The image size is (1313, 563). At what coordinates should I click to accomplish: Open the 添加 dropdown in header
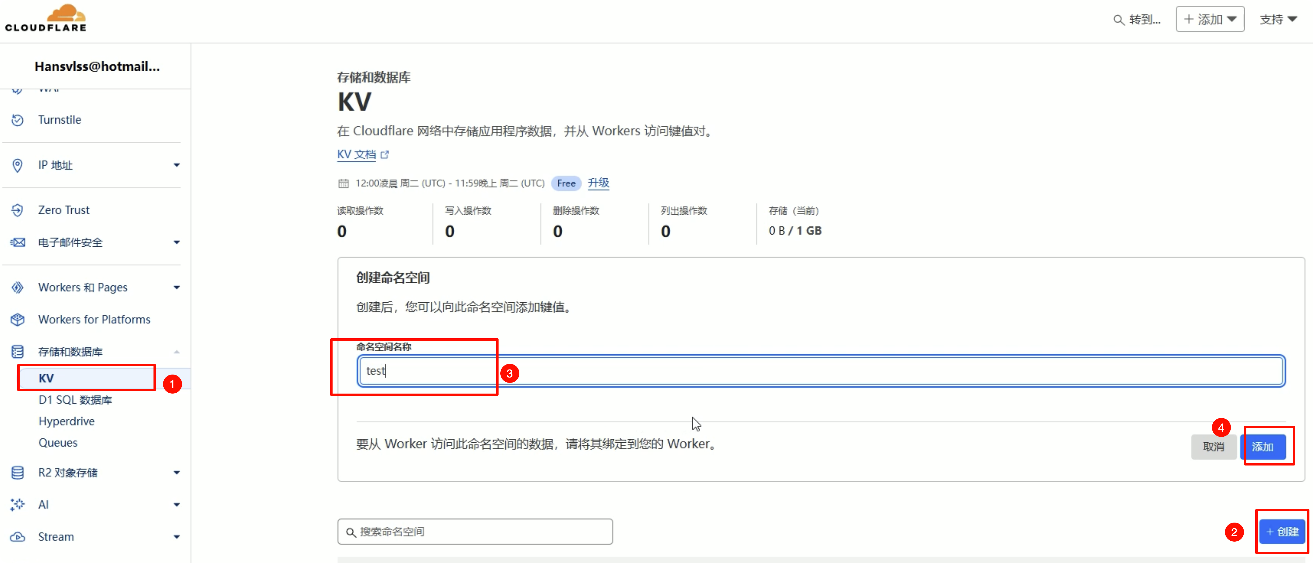click(1210, 19)
